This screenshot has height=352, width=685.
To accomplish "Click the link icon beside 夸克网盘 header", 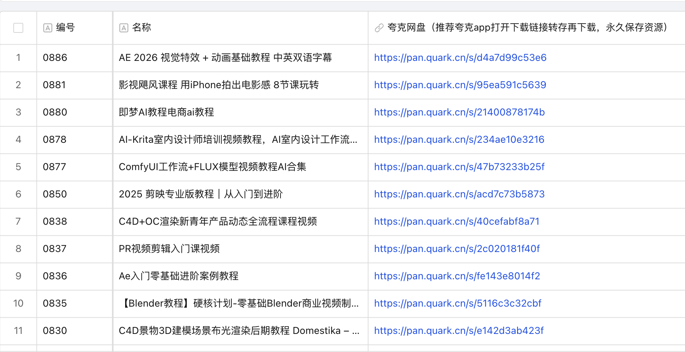I will click(x=379, y=28).
